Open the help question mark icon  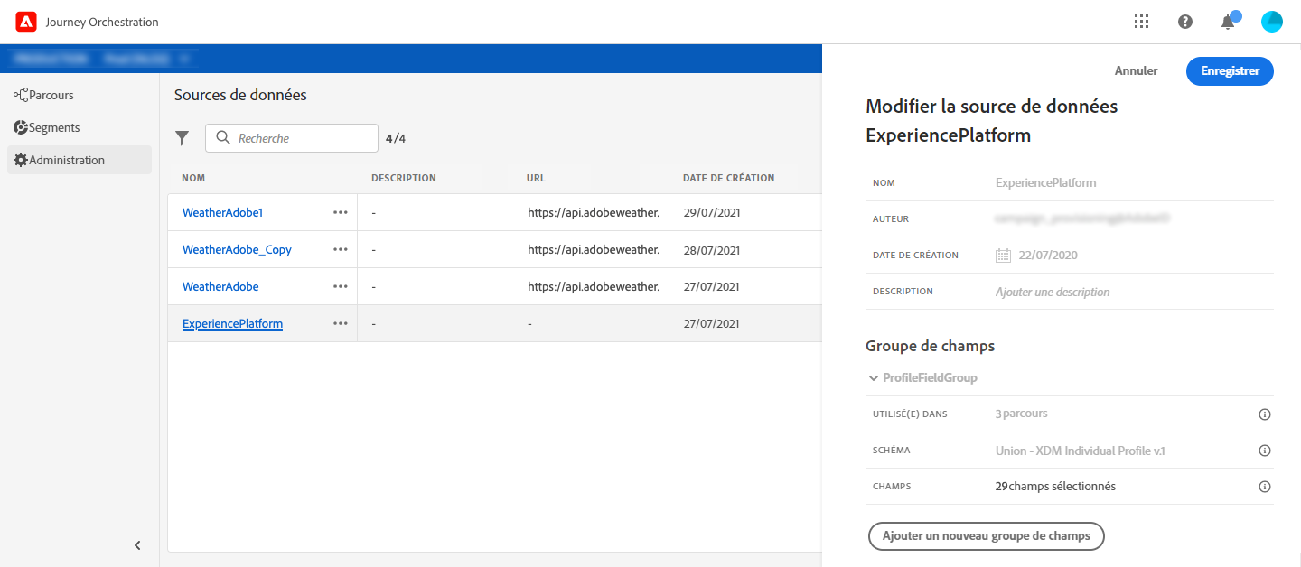pyautogui.click(x=1185, y=22)
